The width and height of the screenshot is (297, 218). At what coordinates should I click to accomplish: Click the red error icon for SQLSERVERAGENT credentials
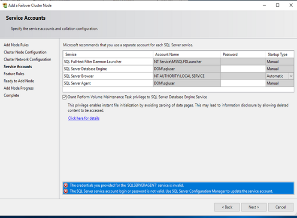pyautogui.click(x=66, y=185)
